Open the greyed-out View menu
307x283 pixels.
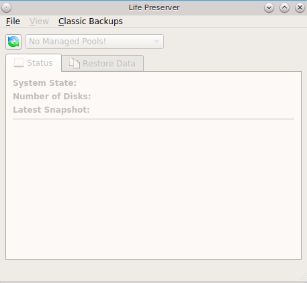pos(39,21)
